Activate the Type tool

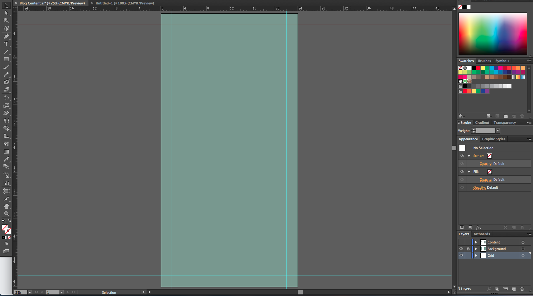6,44
